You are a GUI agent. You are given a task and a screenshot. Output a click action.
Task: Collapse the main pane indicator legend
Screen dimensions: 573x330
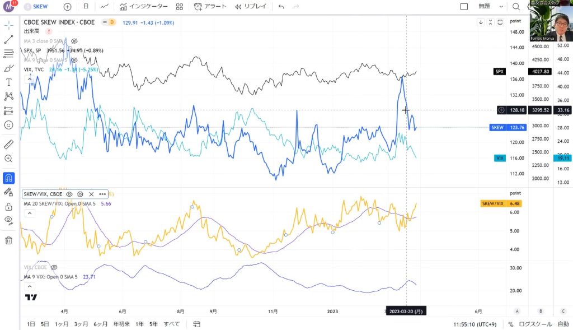[x=30, y=78]
